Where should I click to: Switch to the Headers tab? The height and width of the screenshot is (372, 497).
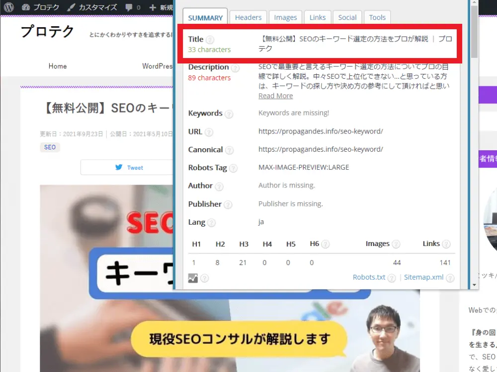(x=248, y=17)
